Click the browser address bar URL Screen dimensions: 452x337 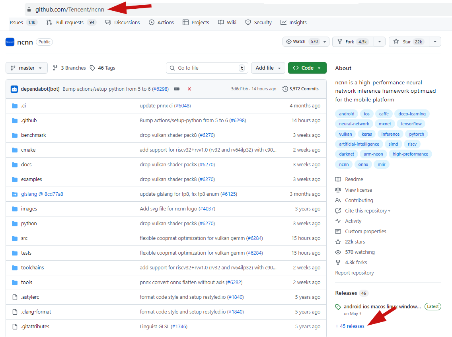click(70, 10)
